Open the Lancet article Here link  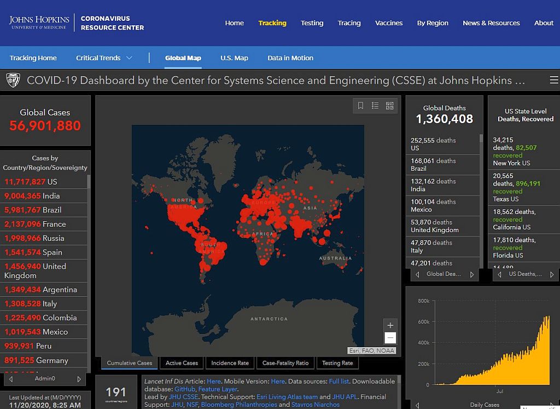coord(214,382)
